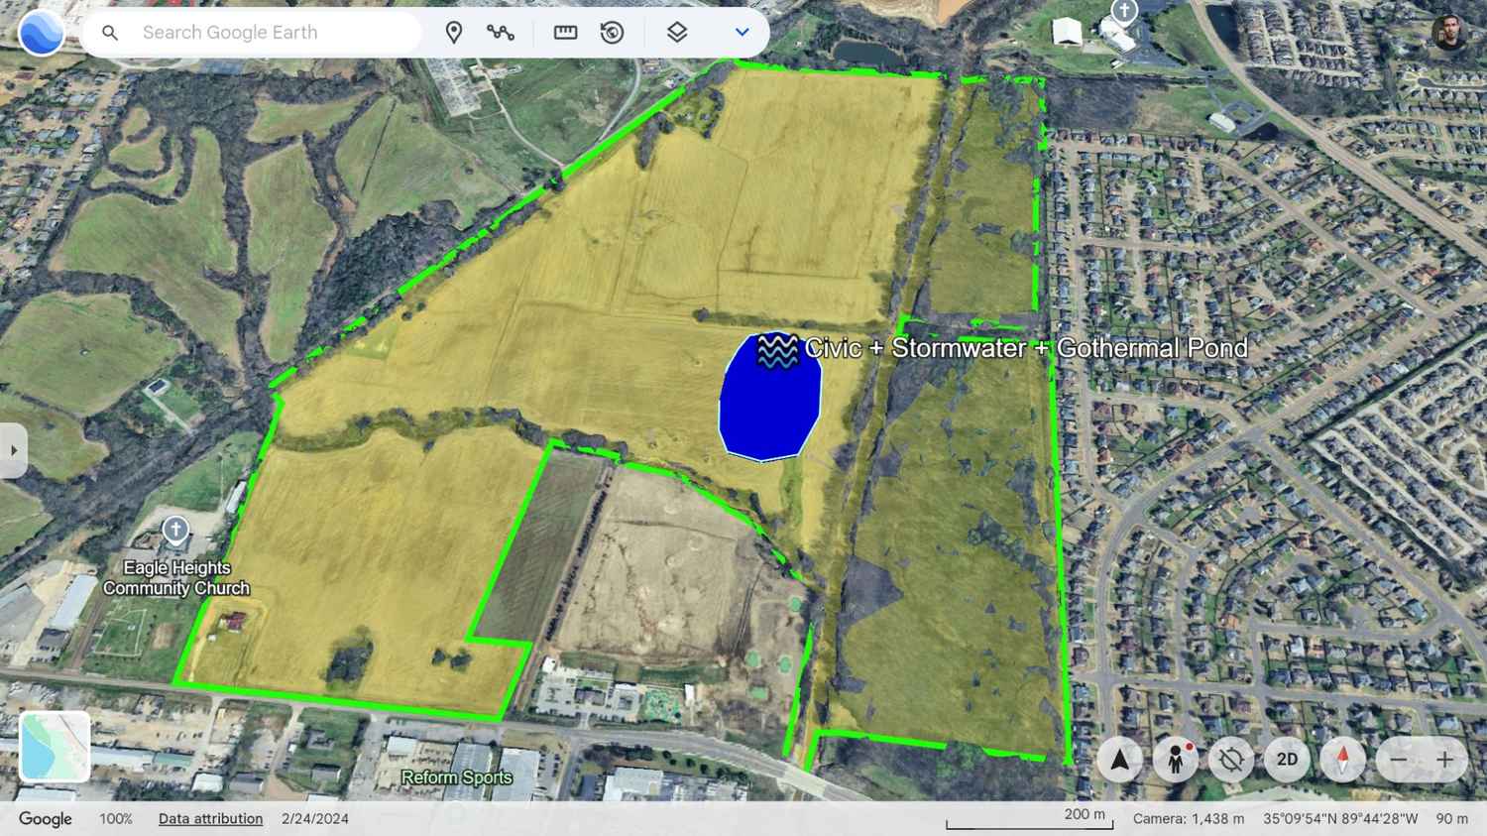Switch view to 2D mode
Viewport: 1487px width, 836px height.
pos(1287,761)
